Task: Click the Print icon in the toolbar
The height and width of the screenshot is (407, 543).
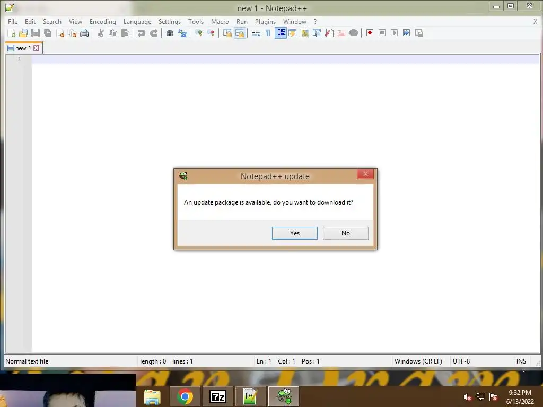Action: [84, 33]
